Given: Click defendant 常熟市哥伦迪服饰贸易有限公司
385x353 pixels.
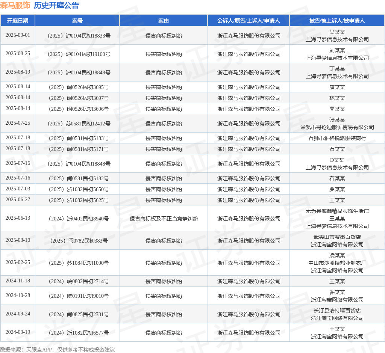Looking at the screenshot, I should pyautogui.click(x=337, y=127).
